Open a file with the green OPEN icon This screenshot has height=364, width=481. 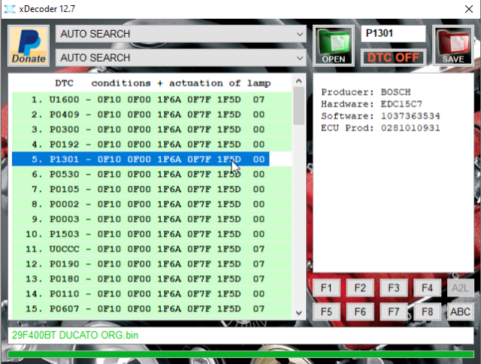(334, 46)
